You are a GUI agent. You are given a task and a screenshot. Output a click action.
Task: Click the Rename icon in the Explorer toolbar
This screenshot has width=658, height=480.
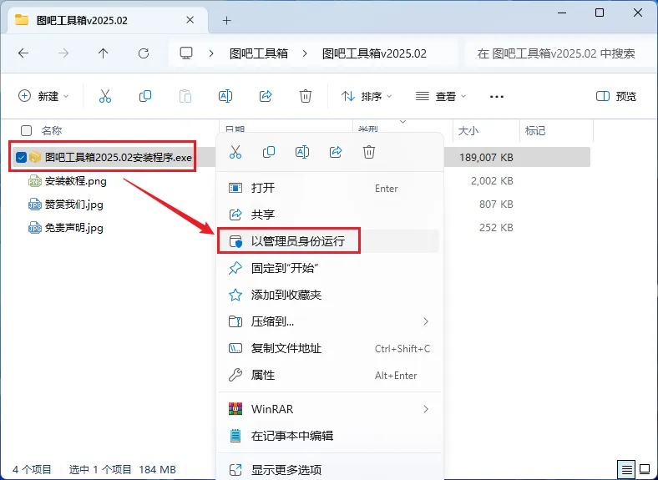[x=225, y=96]
